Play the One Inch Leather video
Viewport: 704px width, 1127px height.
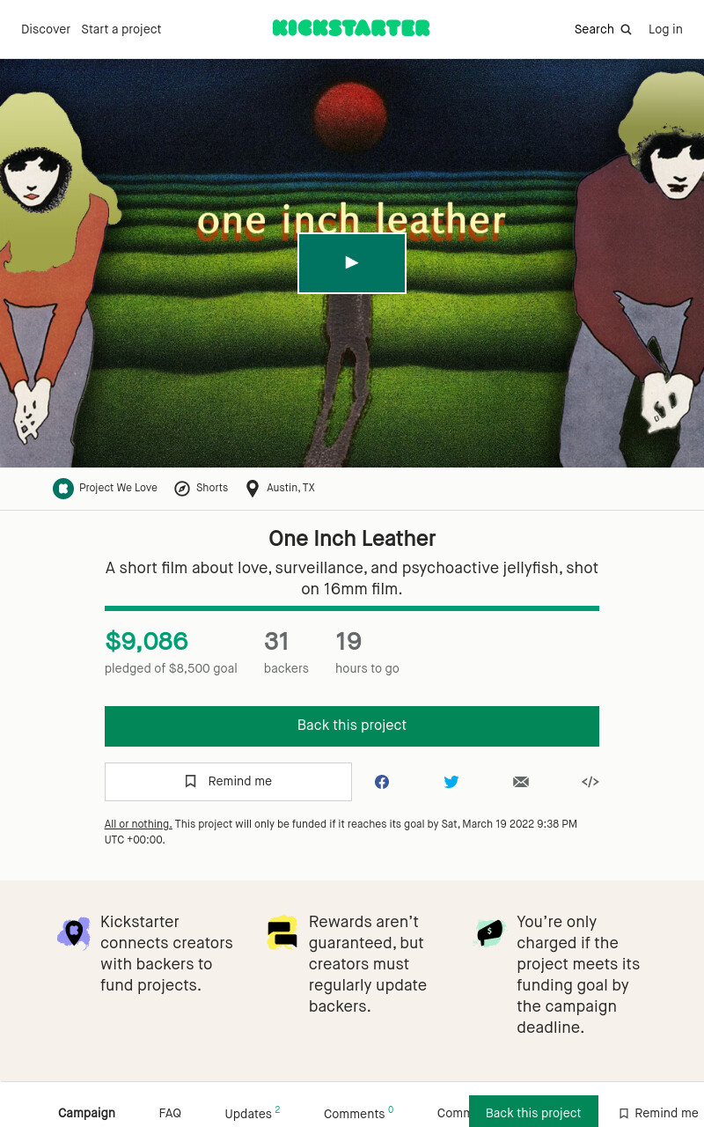click(352, 262)
